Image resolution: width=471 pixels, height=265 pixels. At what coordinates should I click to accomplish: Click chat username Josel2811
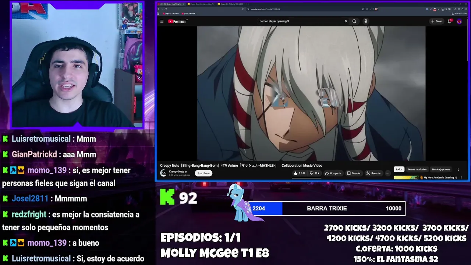[x=30, y=199]
